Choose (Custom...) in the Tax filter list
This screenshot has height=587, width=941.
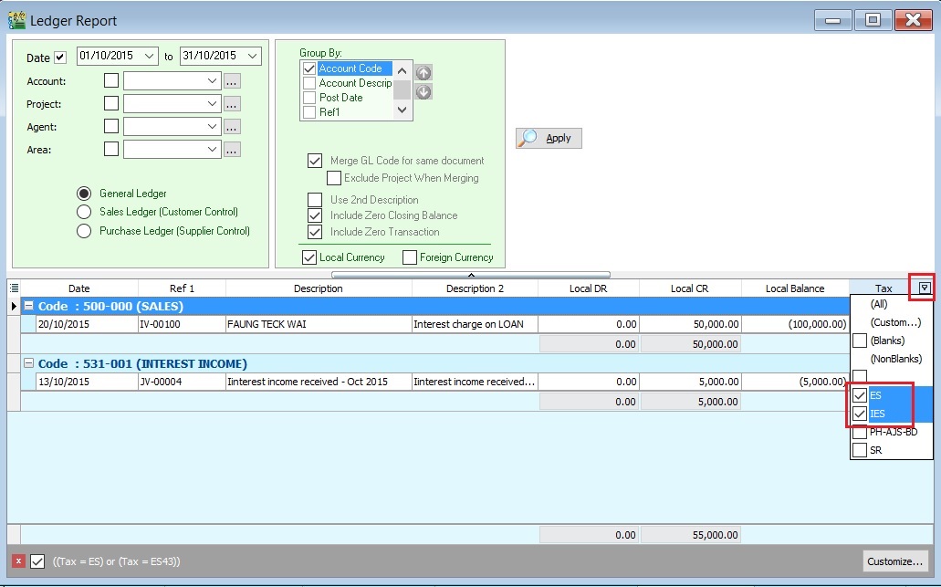894,322
